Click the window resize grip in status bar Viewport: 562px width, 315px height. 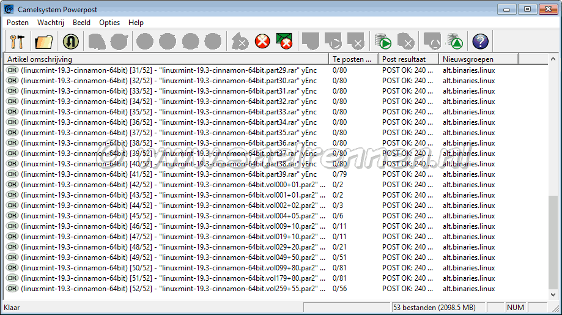(x=555, y=308)
